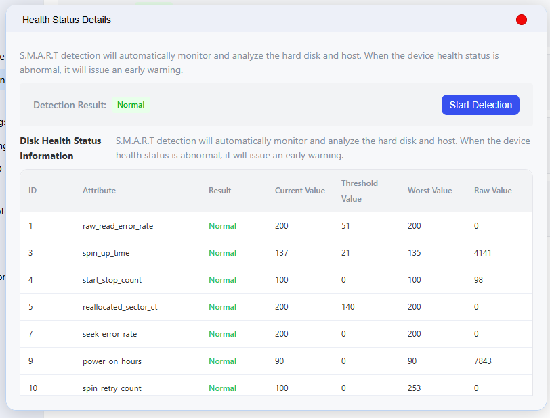Click worst value 253 in spin_retry_count row

(x=415, y=388)
